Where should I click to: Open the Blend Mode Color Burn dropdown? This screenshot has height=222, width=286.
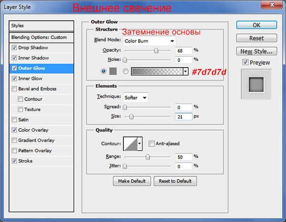pos(149,41)
